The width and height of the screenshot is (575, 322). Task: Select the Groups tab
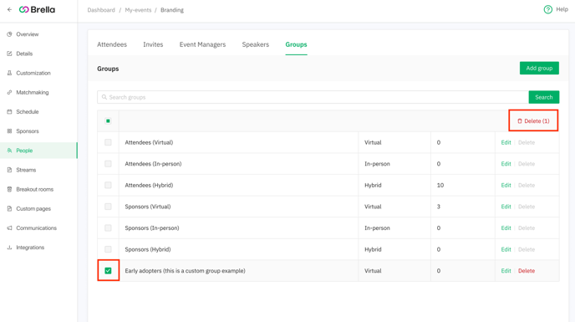click(296, 44)
